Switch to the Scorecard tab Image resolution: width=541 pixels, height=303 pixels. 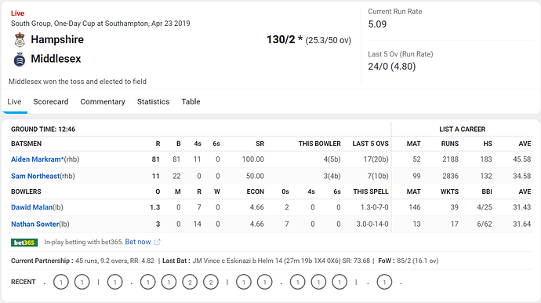click(51, 101)
